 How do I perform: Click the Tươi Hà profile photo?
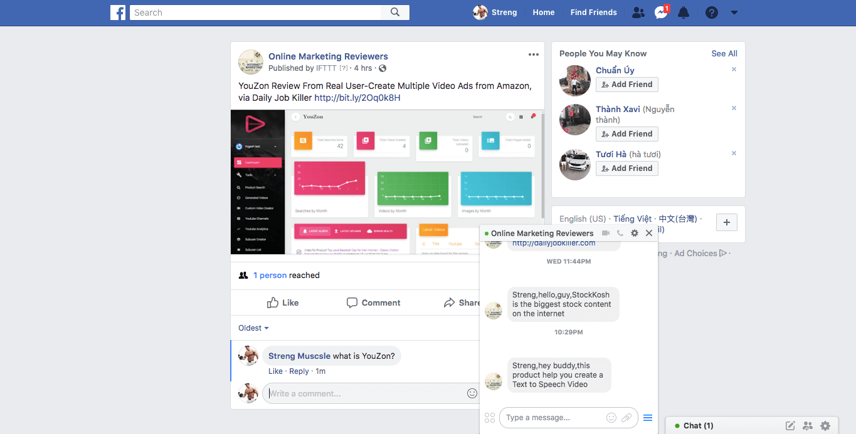[575, 165]
